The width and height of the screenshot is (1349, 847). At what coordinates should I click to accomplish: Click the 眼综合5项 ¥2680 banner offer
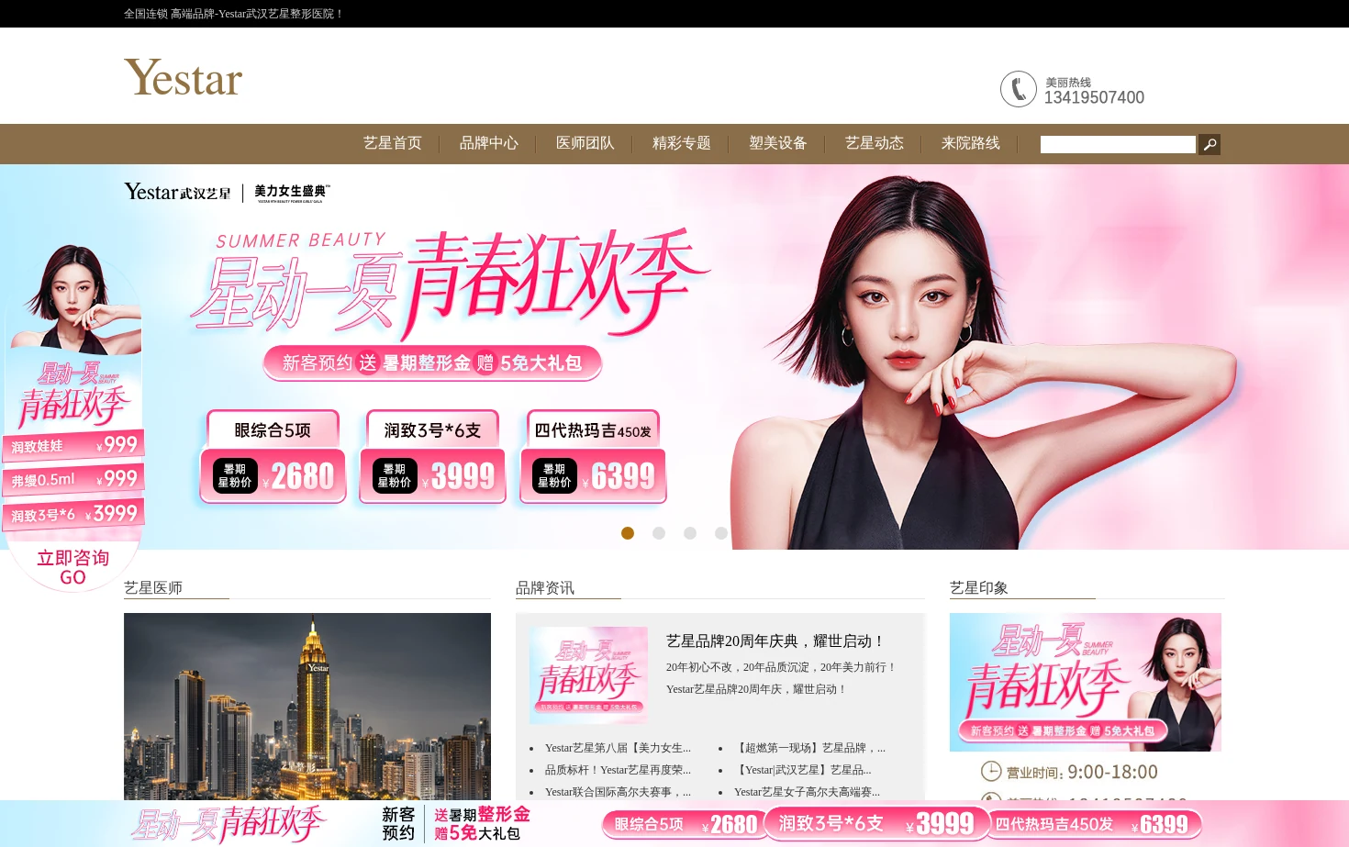pyautogui.click(x=273, y=456)
